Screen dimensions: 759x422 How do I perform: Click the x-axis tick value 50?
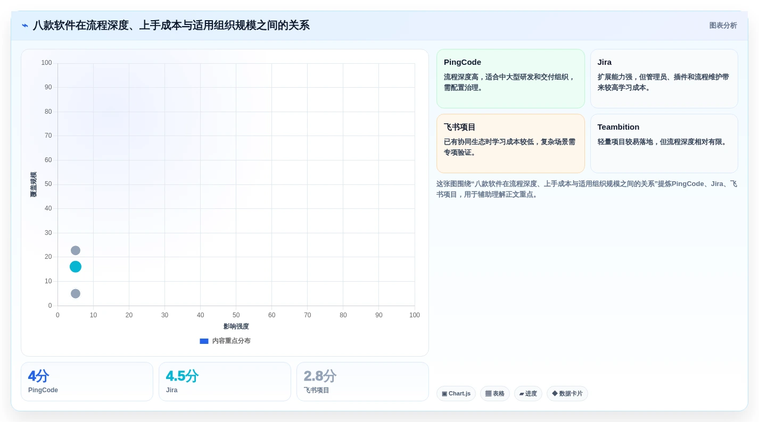tap(236, 315)
